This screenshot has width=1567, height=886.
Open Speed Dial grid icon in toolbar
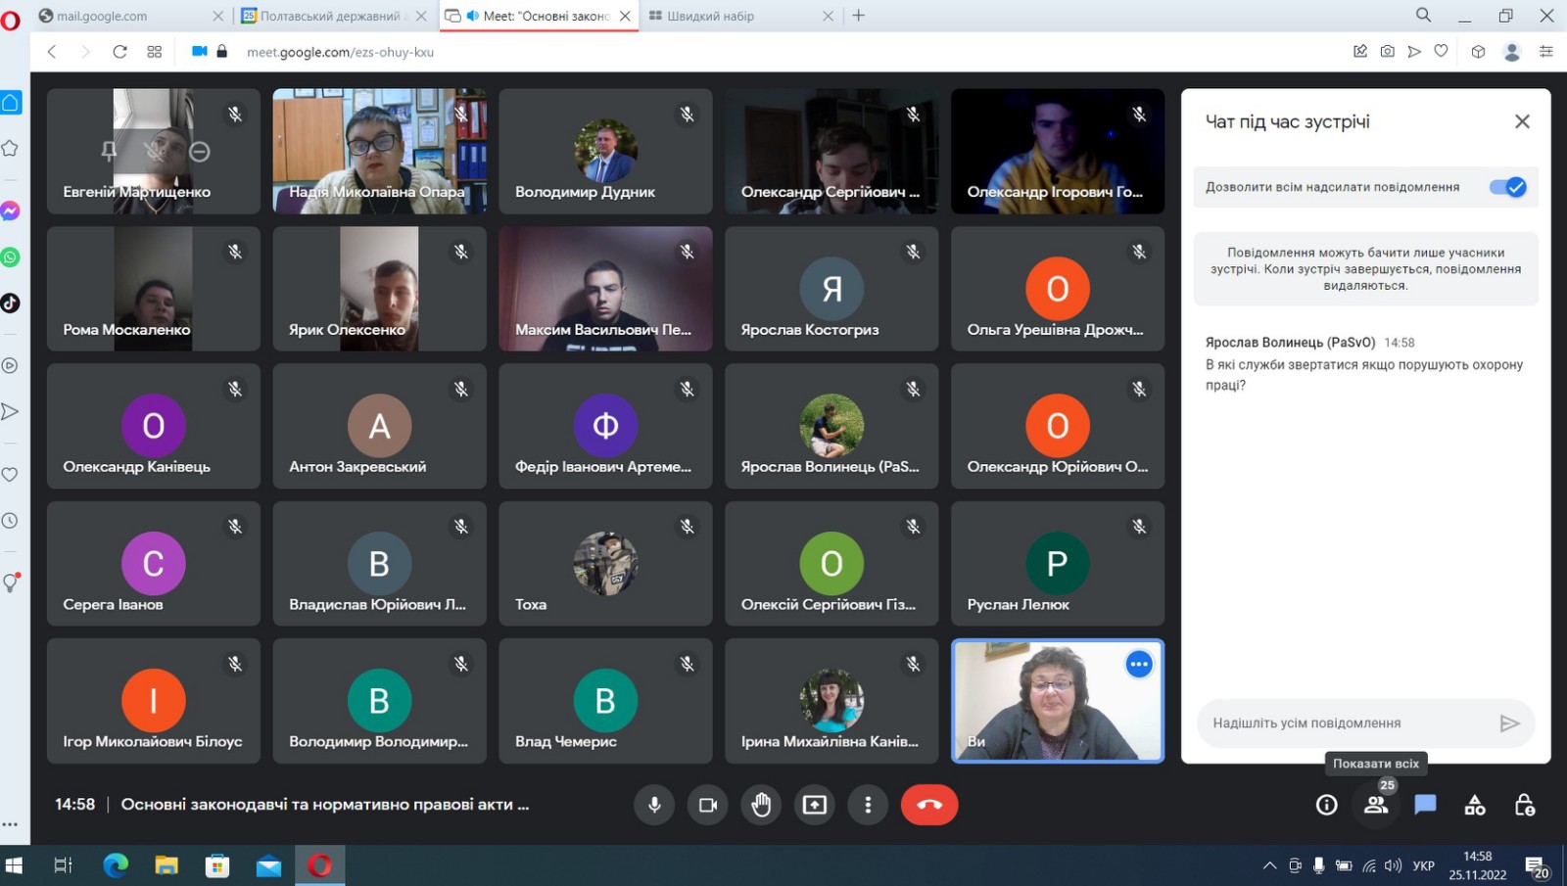(x=155, y=52)
